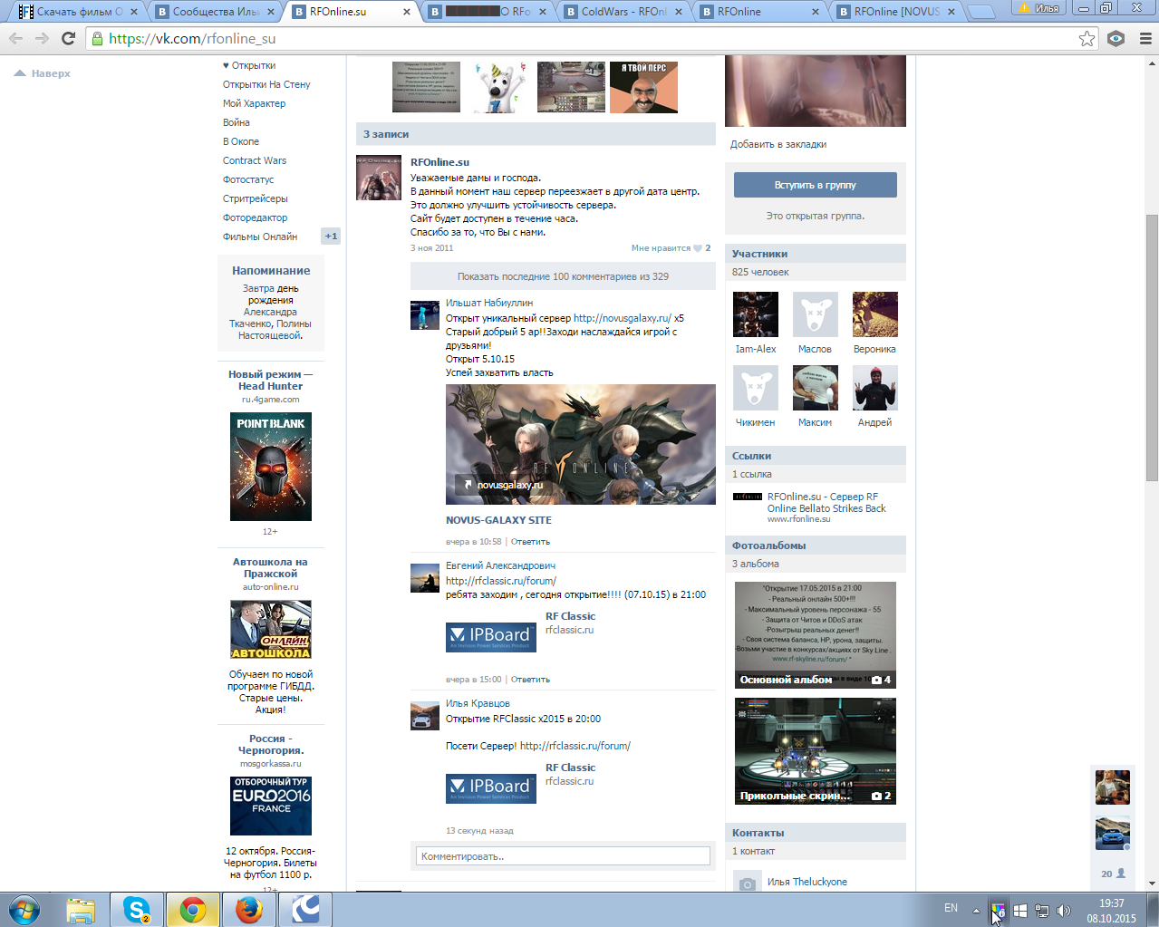The width and height of the screenshot is (1159, 927).
Task: Reply to Ильшат's comment via Ответить
Action: [530, 542]
